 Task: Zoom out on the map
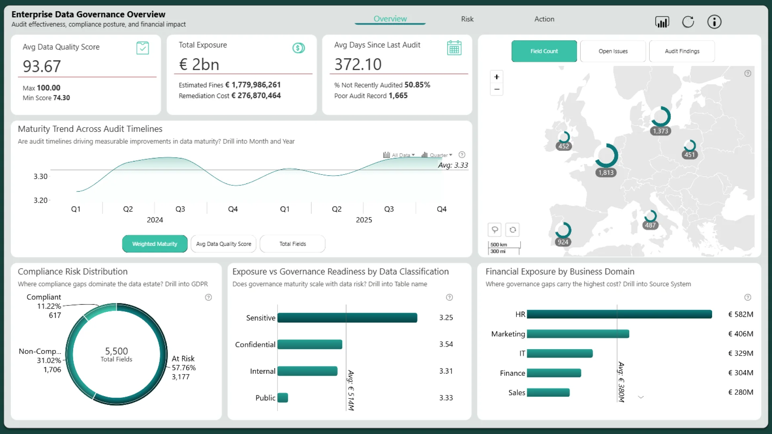[x=497, y=89]
